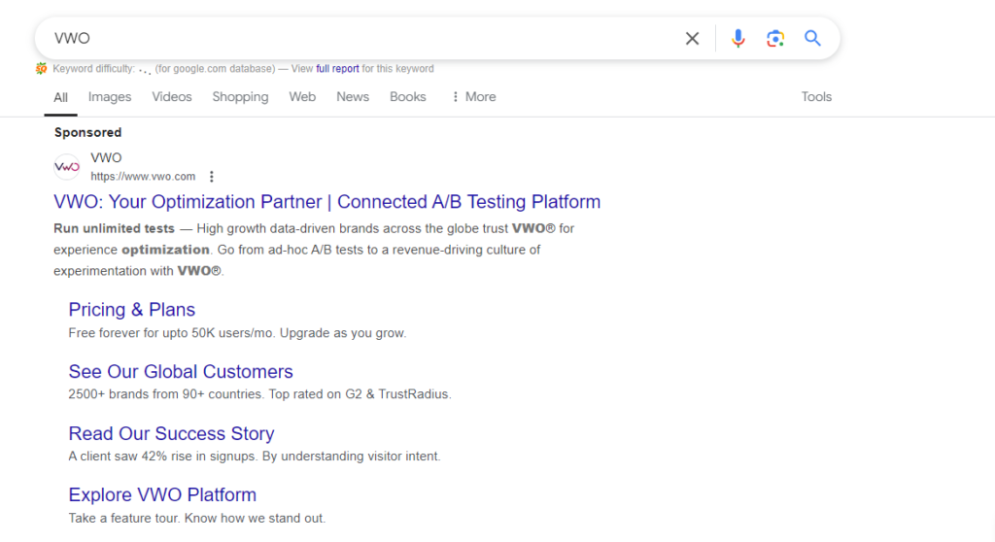Image resolution: width=995 pixels, height=542 pixels.
Task: Open the three-dot ad options next to vwo.com
Action: point(211,177)
